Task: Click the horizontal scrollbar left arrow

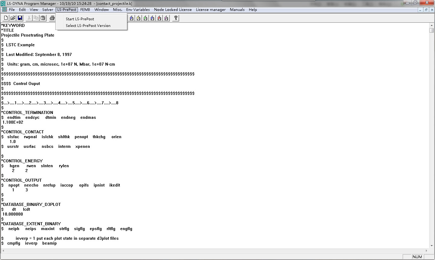Action: pyautogui.click(x=3, y=251)
